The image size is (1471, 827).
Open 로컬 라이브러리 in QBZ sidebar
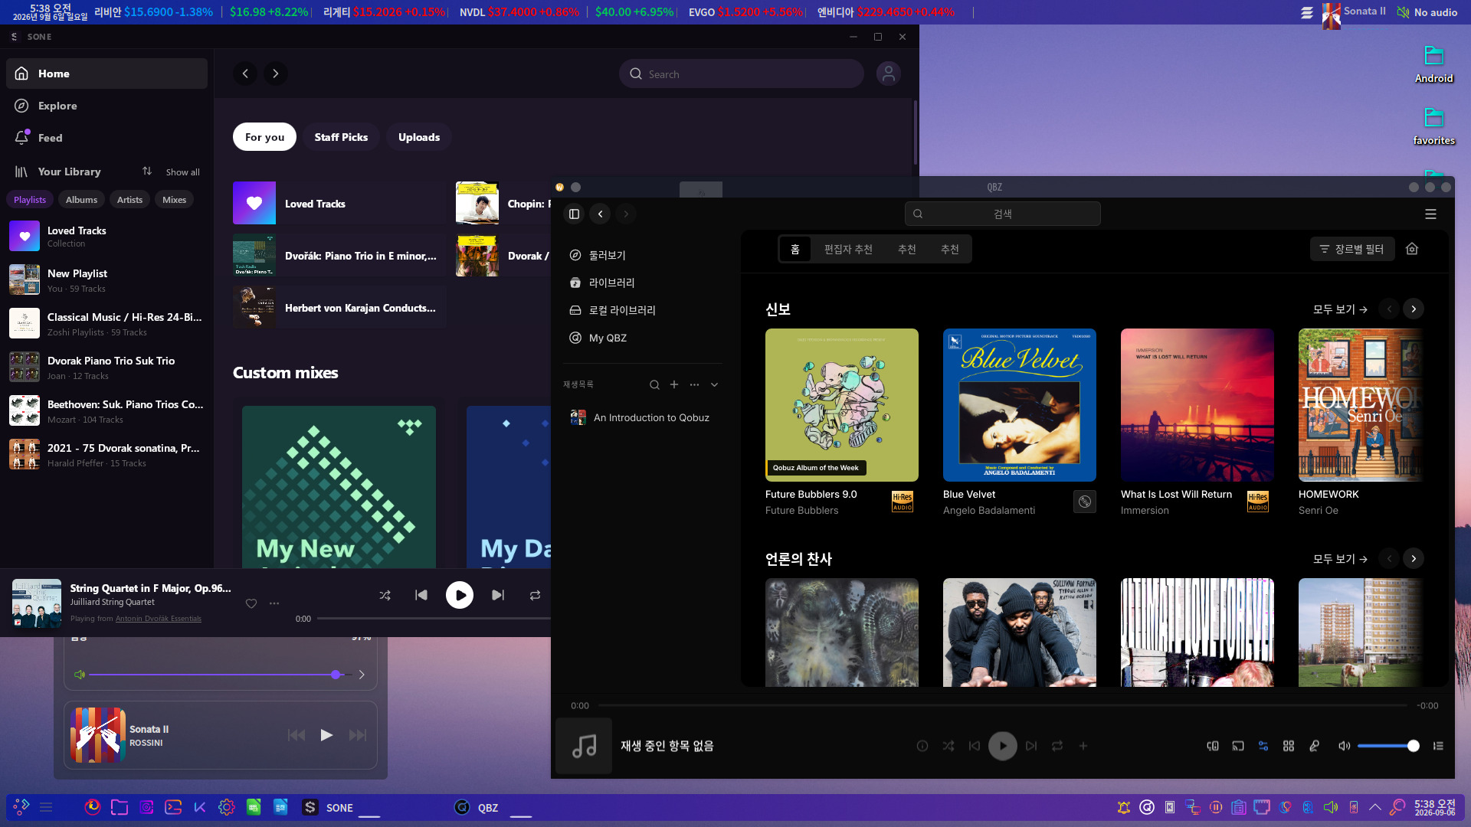click(642, 310)
